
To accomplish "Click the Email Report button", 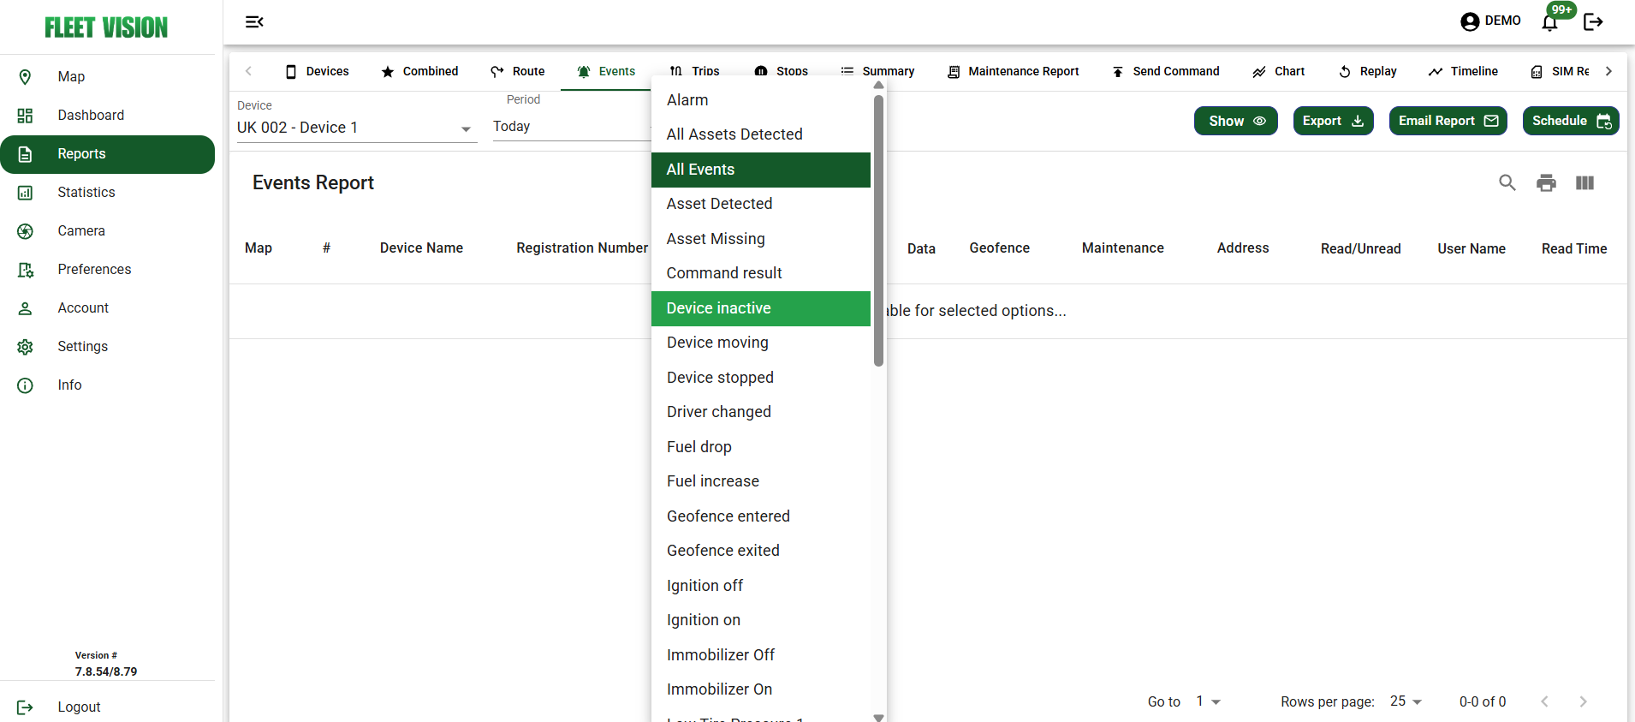I will [x=1447, y=121].
